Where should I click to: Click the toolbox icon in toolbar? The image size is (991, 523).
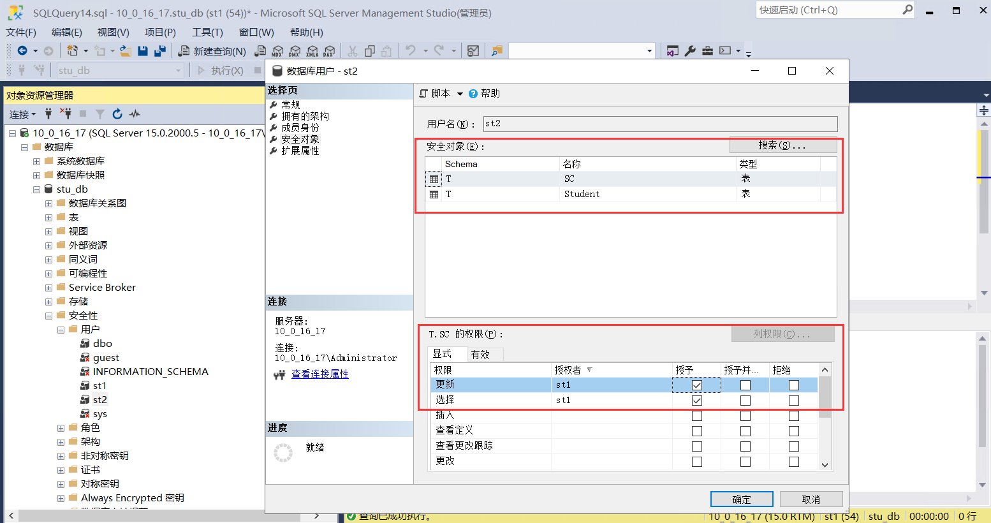pyautogui.click(x=707, y=51)
